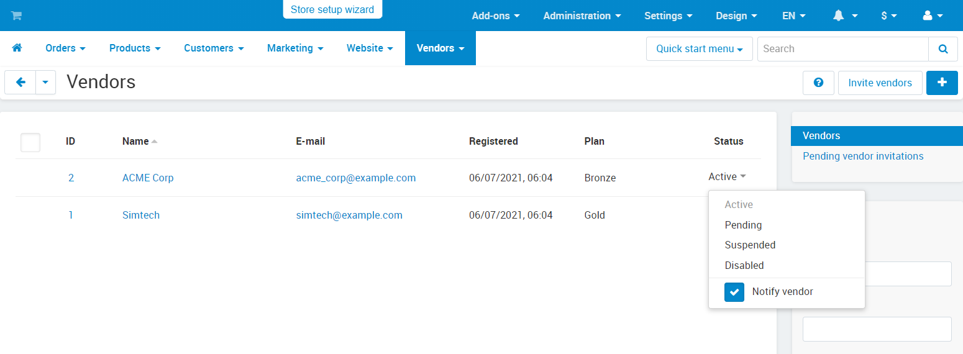Screen dimensions: 963x354
Task: Open the notifications bell menu
Action: click(x=845, y=16)
